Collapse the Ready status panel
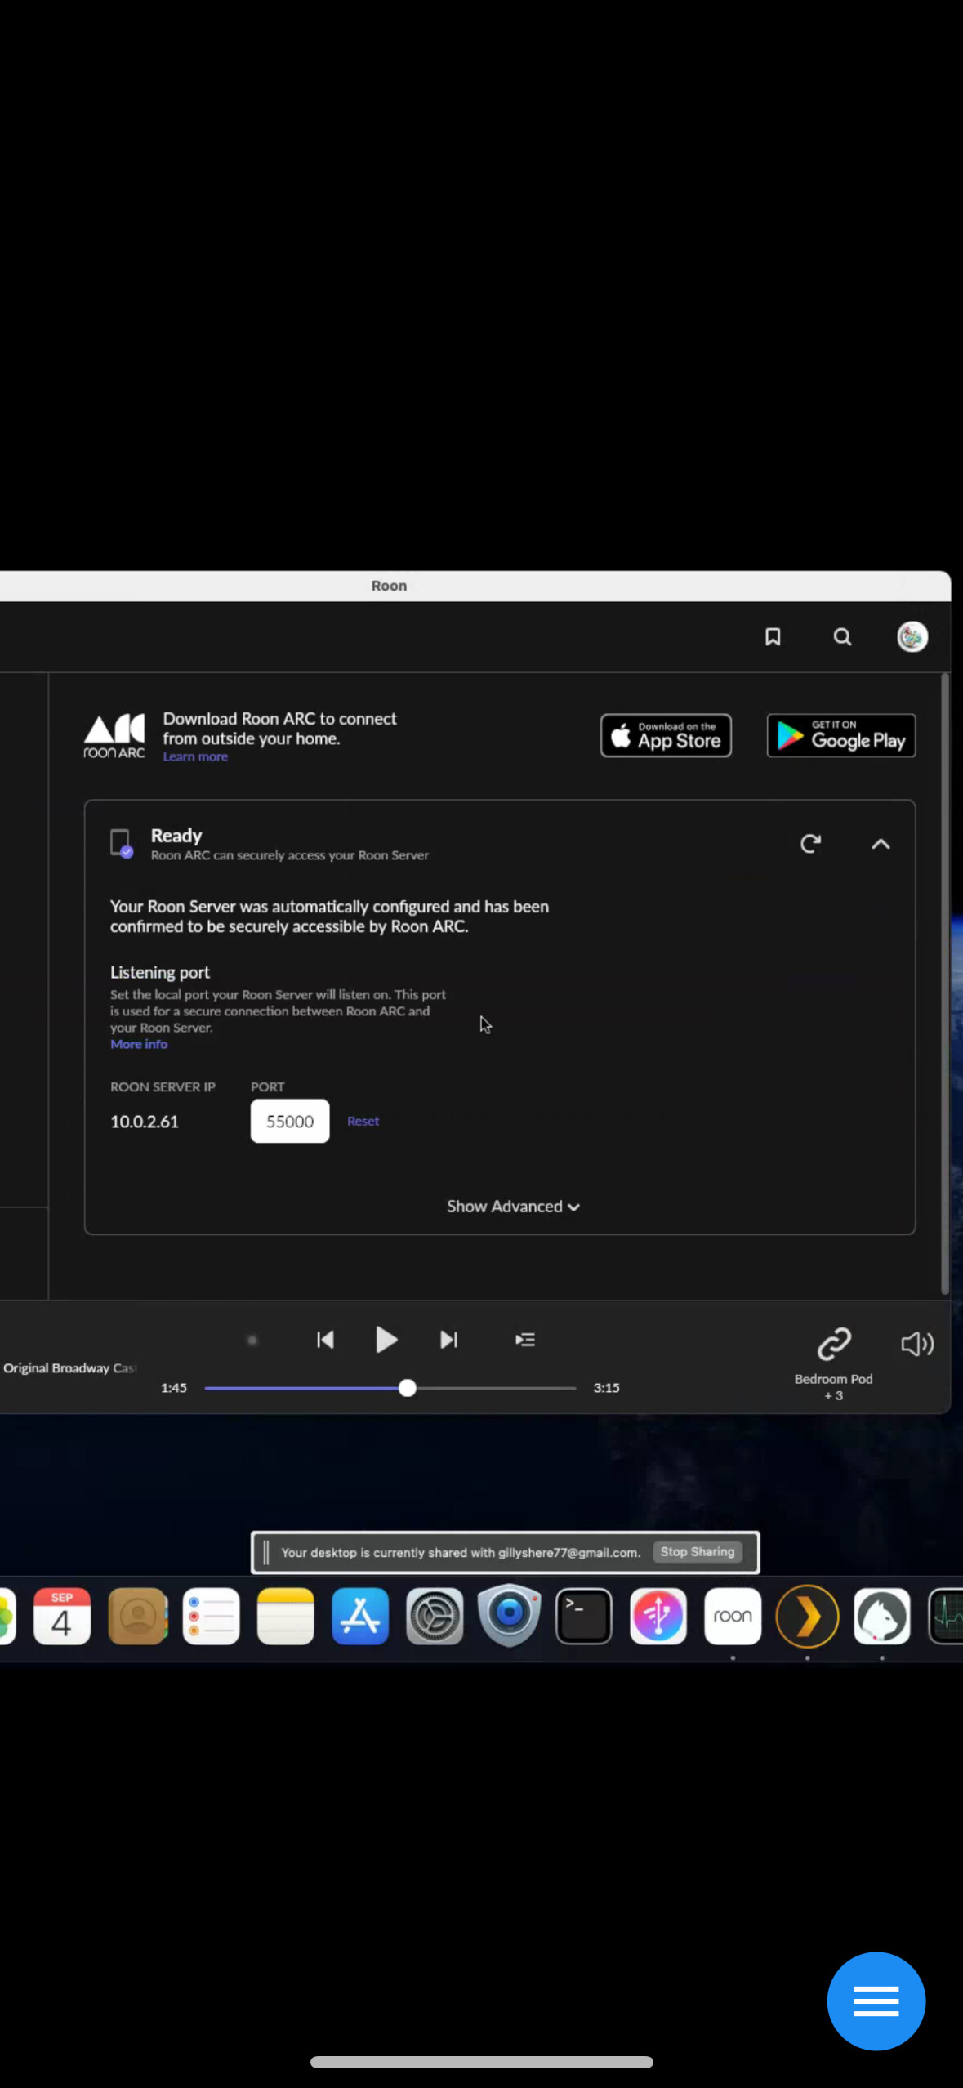Image resolution: width=963 pixels, height=2088 pixels. (x=881, y=844)
